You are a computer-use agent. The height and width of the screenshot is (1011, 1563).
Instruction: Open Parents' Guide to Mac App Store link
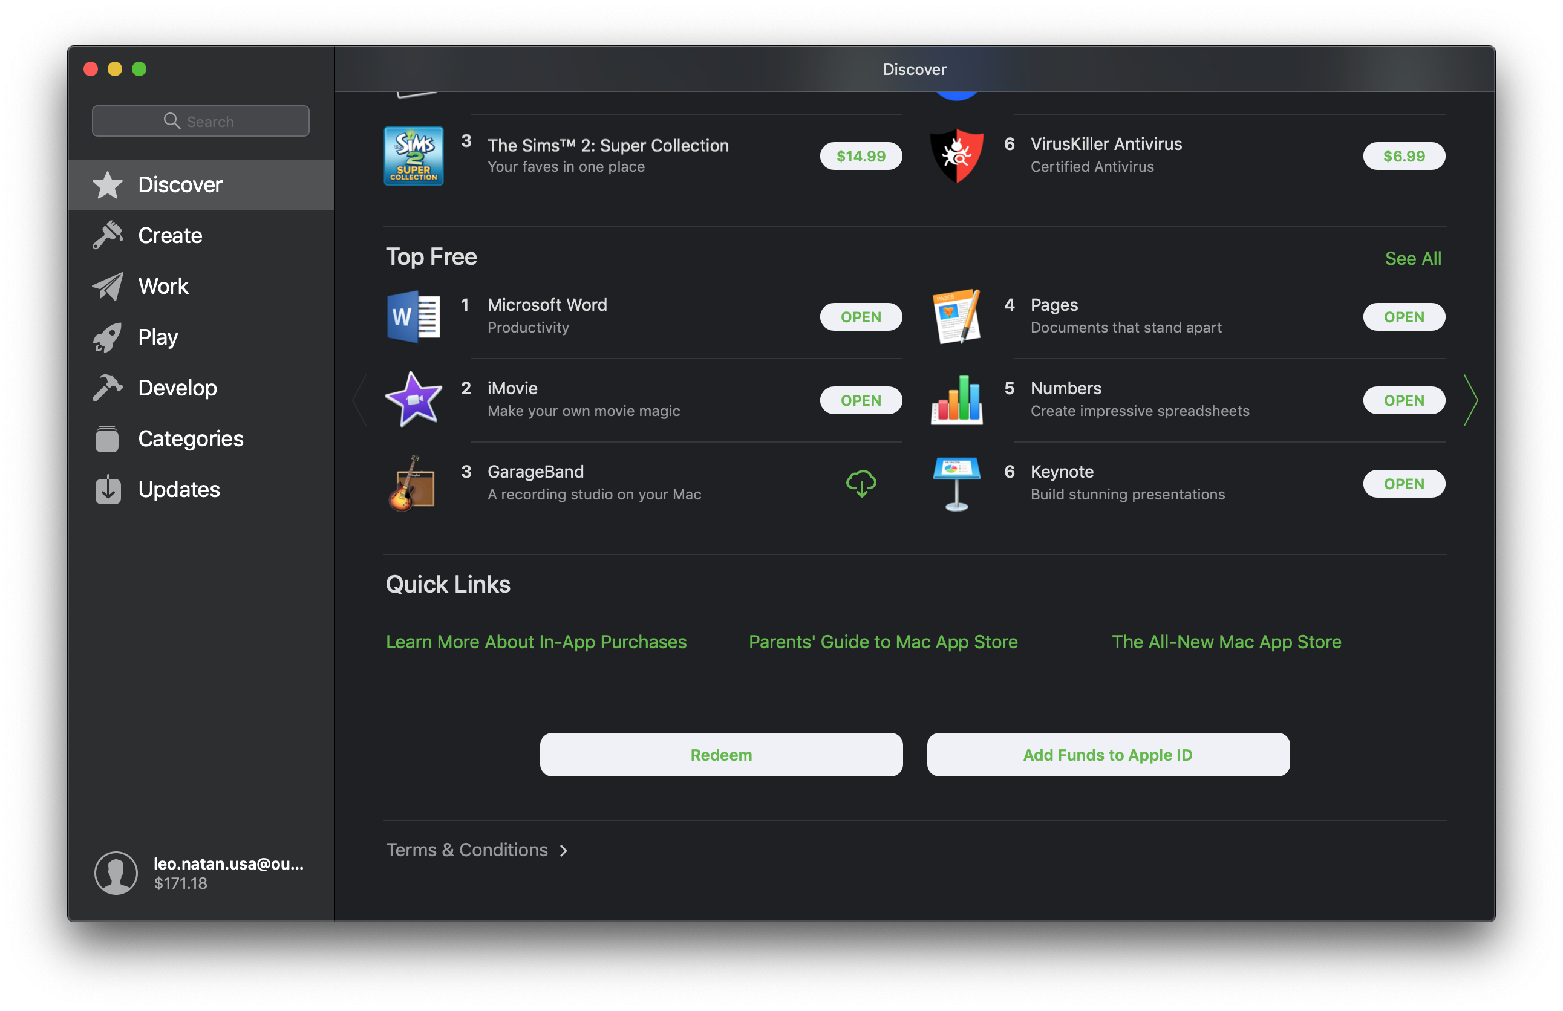(x=883, y=642)
